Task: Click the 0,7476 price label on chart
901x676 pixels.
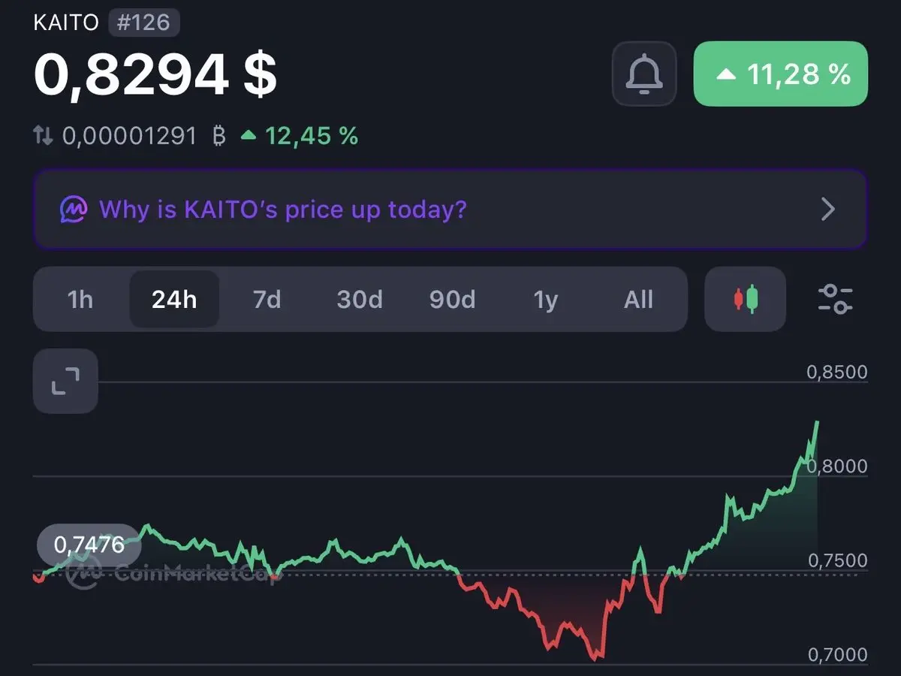Action: tap(89, 545)
